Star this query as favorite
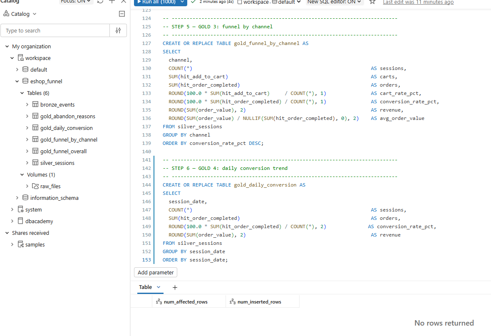Viewport: 491px width, 336px height. [372, 2]
